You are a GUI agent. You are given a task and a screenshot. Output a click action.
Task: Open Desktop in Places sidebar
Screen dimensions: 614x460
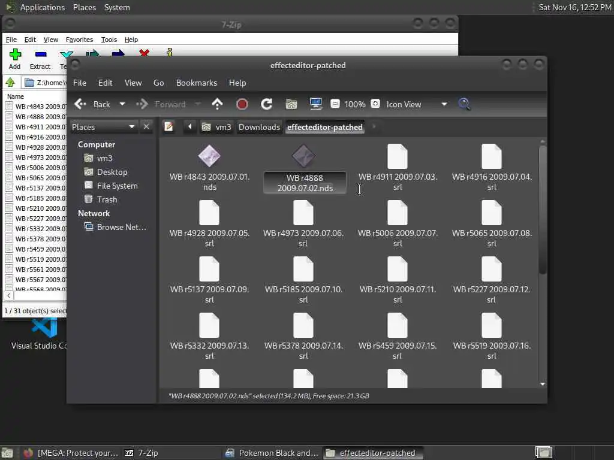[112, 172]
